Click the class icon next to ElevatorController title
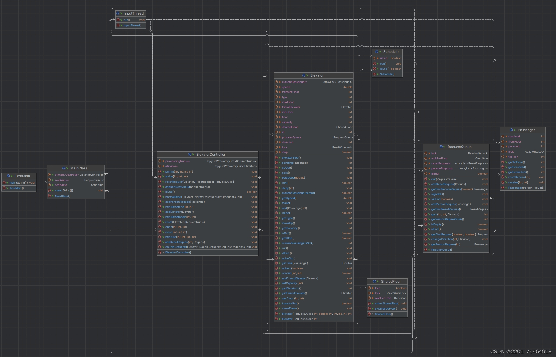 point(190,155)
